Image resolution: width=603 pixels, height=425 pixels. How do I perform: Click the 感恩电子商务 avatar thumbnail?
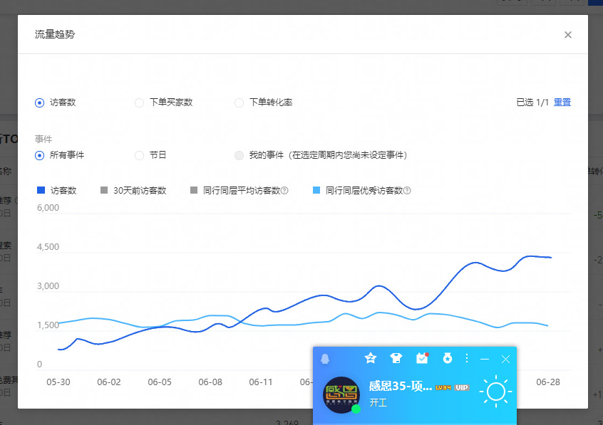click(341, 394)
